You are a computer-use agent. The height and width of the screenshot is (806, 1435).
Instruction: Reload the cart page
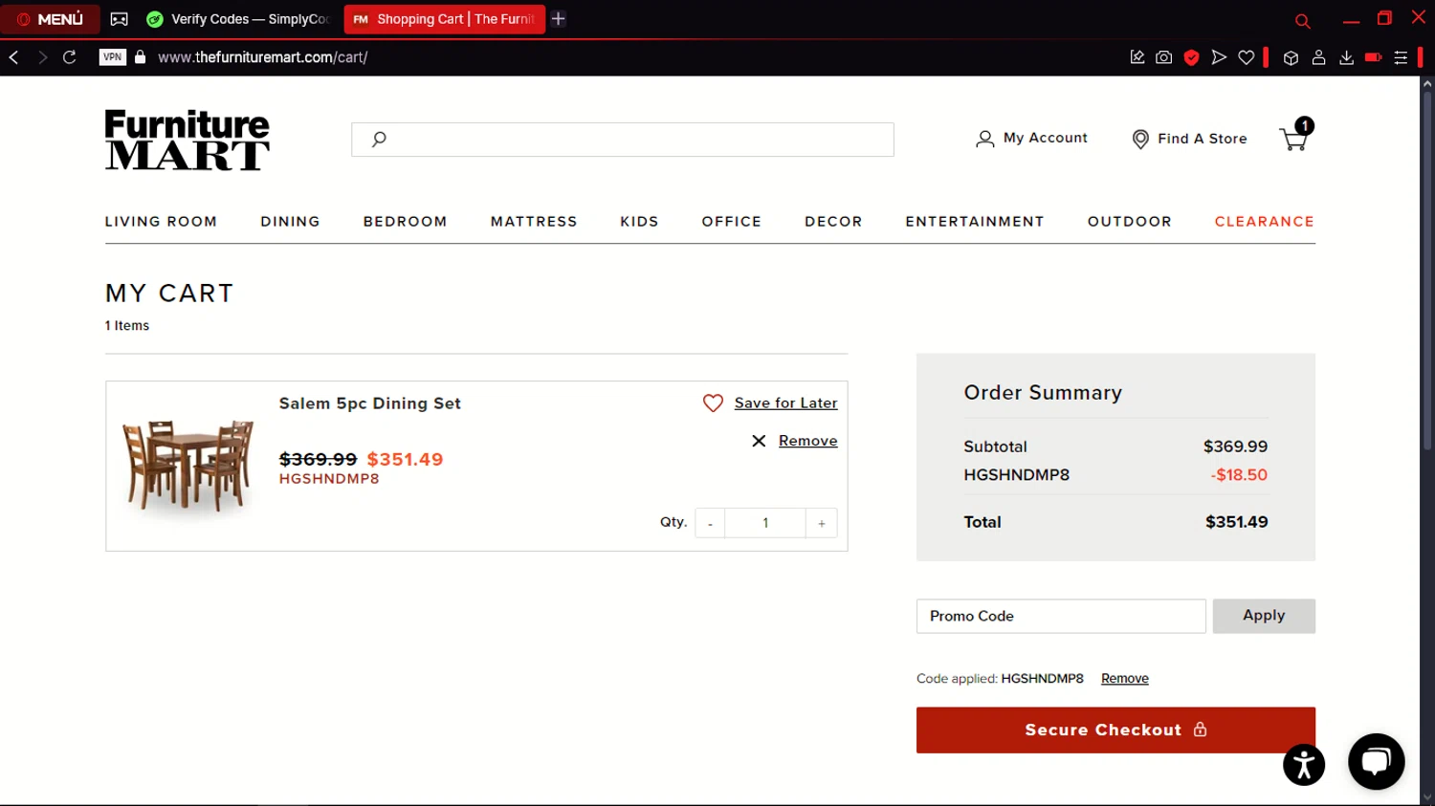70,57
